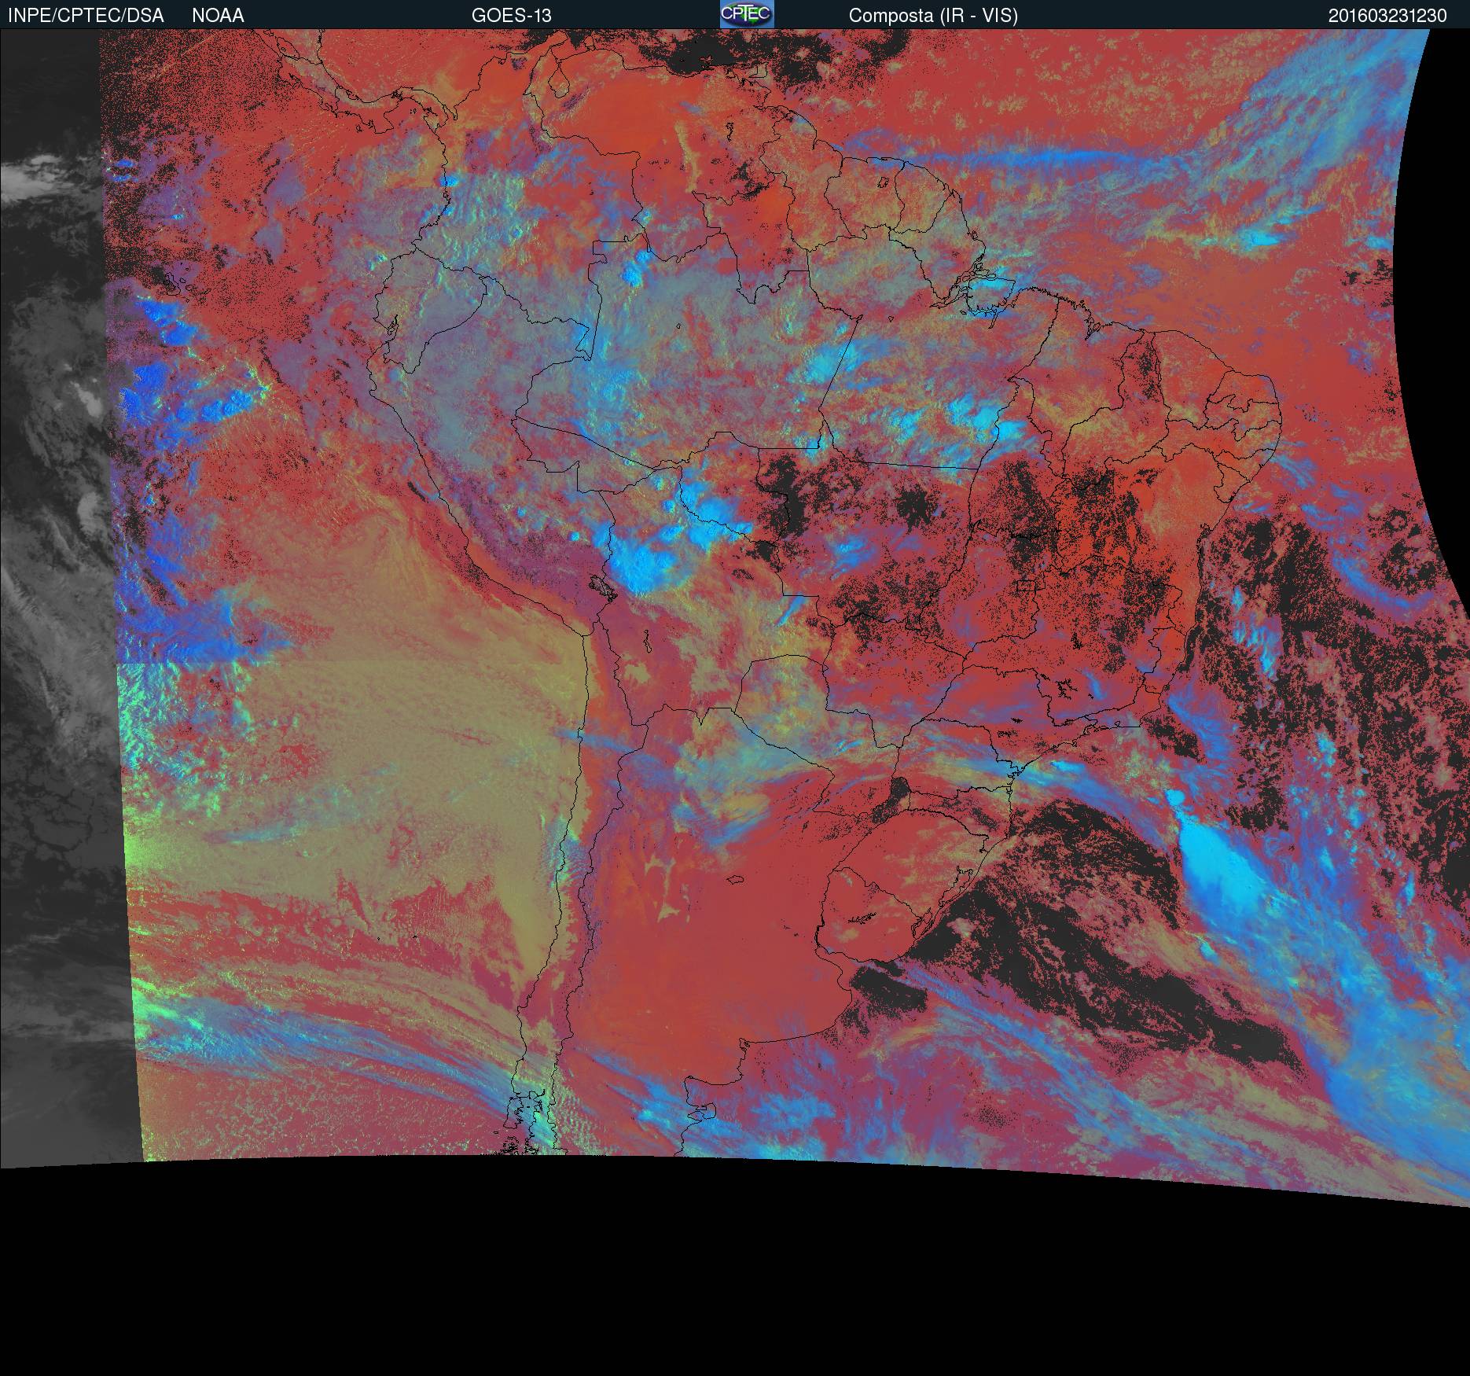Click the 201603231230 timestamp
1470x1376 pixels.
click(1387, 16)
